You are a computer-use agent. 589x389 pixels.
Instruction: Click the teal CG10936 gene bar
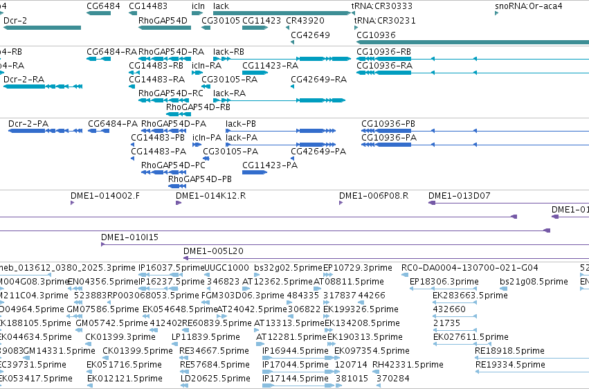click(x=473, y=42)
